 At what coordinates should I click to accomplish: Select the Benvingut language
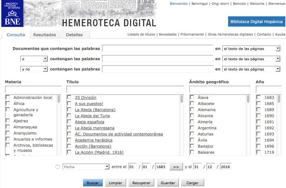[x=200, y=4]
